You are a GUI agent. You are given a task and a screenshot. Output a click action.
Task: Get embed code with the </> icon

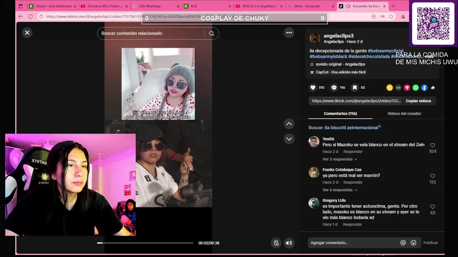(x=398, y=87)
